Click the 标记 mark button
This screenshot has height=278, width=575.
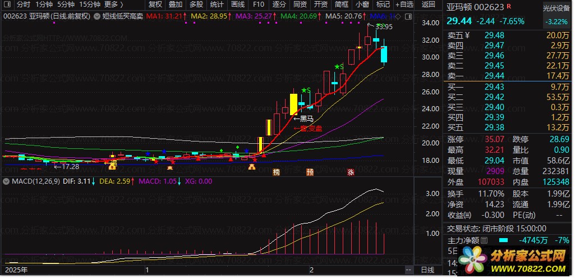coord(383,4)
